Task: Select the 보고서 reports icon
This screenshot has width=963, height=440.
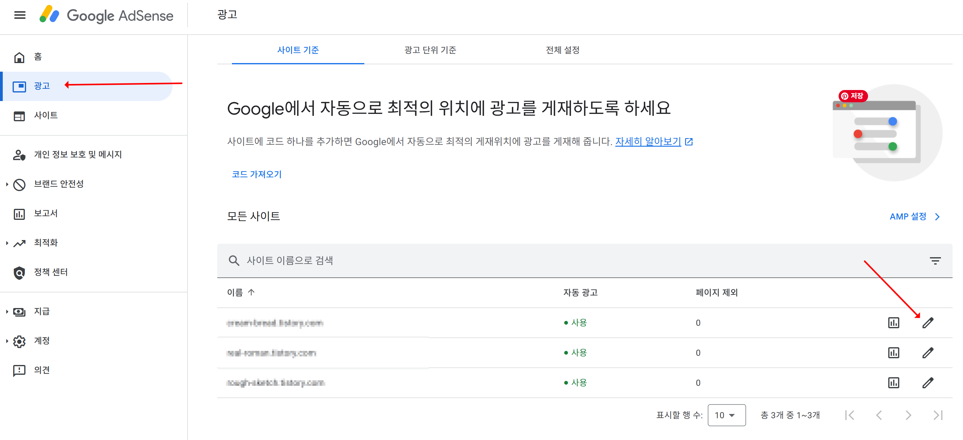Action: [x=19, y=213]
